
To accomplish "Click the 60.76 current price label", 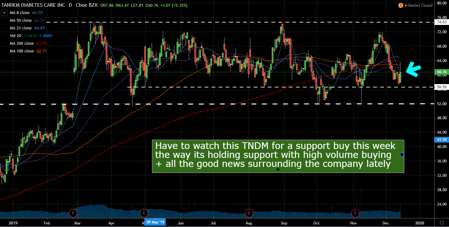I will point(442,72).
